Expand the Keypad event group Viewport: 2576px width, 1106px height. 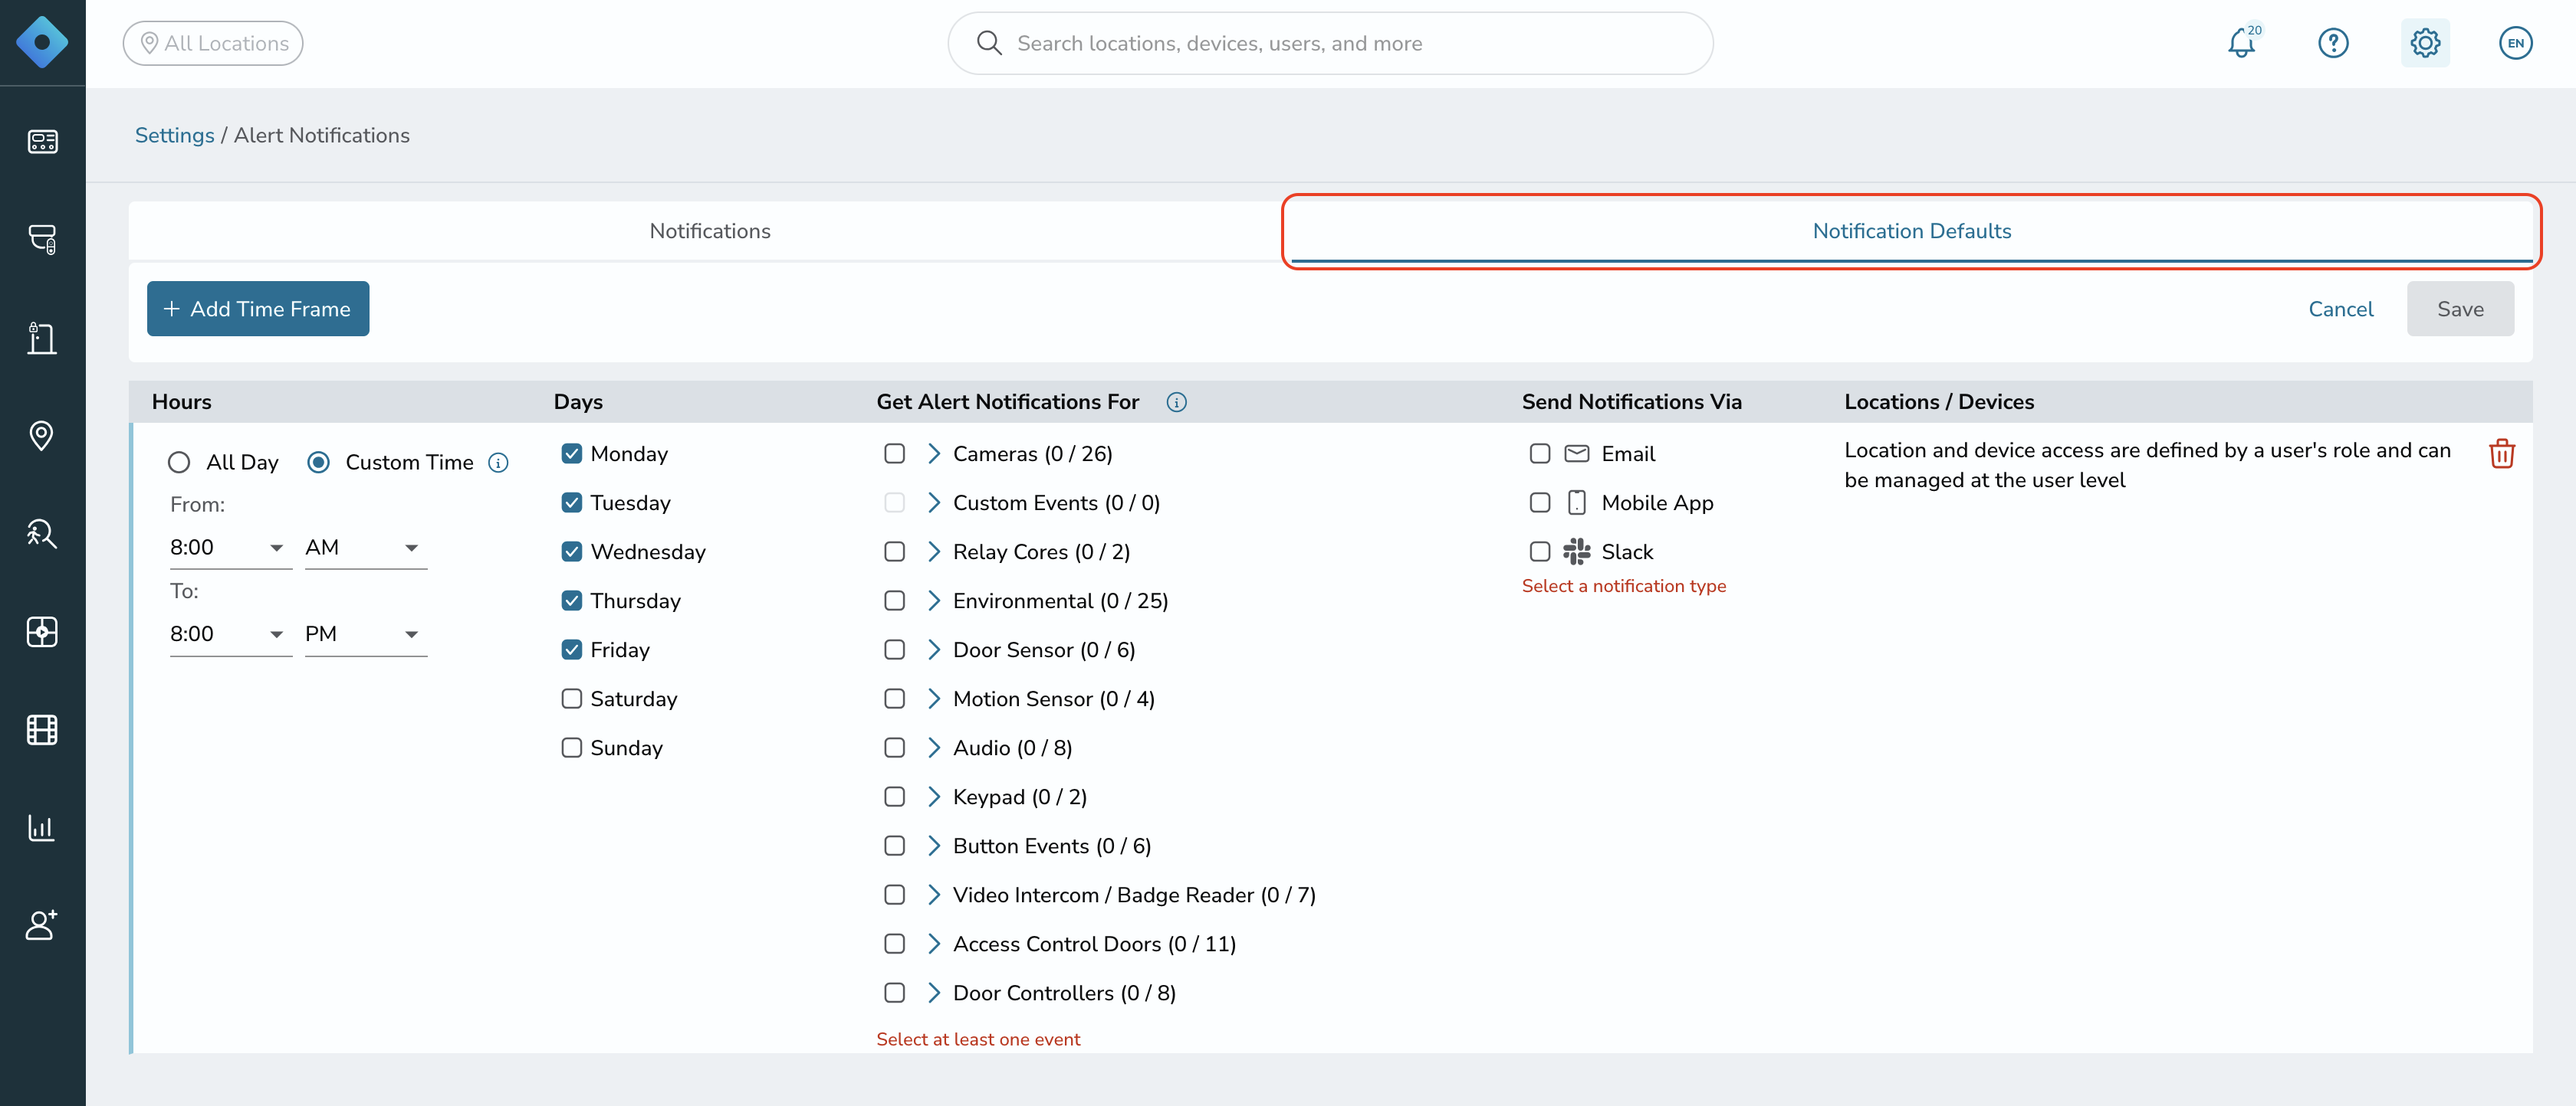click(x=934, y=797)
